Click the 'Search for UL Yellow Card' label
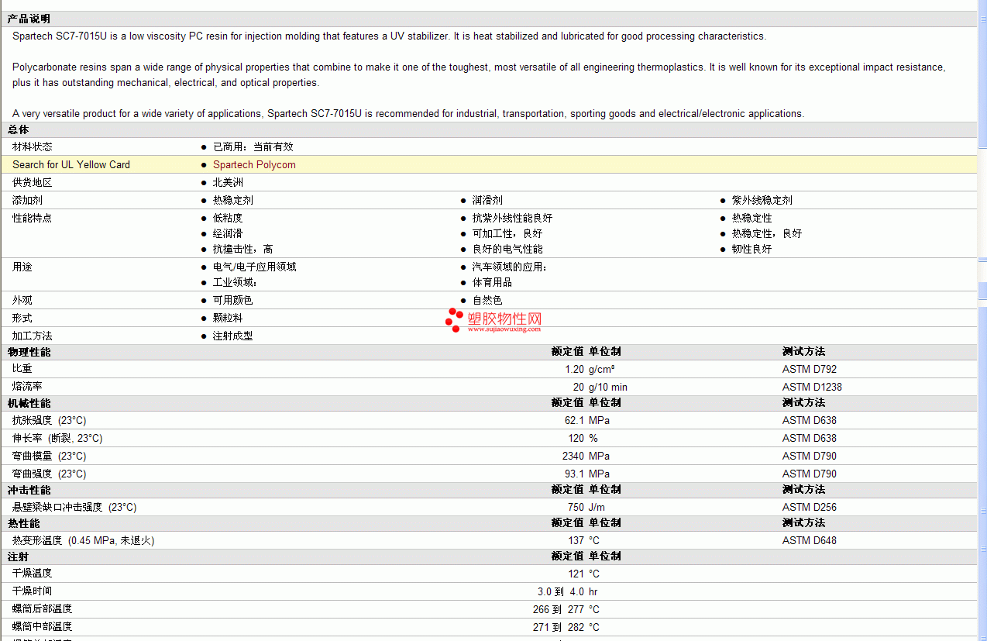 point(71,164)
